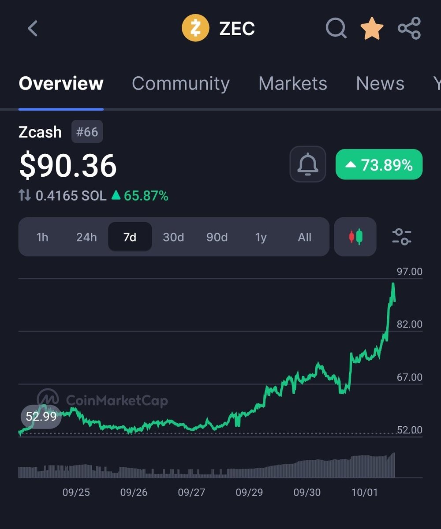Viewport: 441px width, 529px height.
Task: Open the search magnifier icon
Action: 336,29
